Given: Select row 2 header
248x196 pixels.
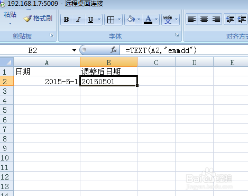Looking at the screenshot, I should pos(6,82).
